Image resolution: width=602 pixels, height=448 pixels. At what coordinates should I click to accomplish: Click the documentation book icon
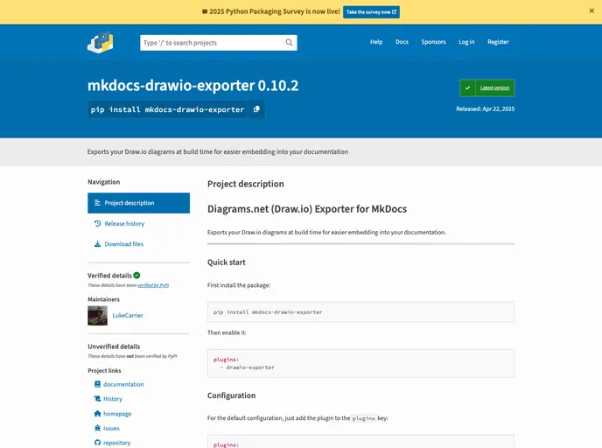[97, 384]
